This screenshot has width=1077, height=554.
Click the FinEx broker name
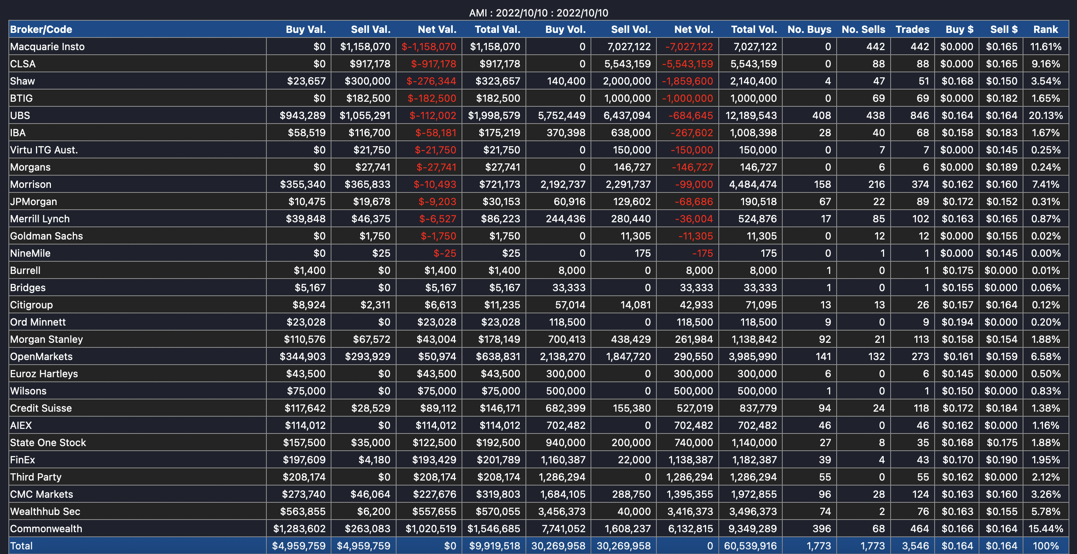[23, 459]
